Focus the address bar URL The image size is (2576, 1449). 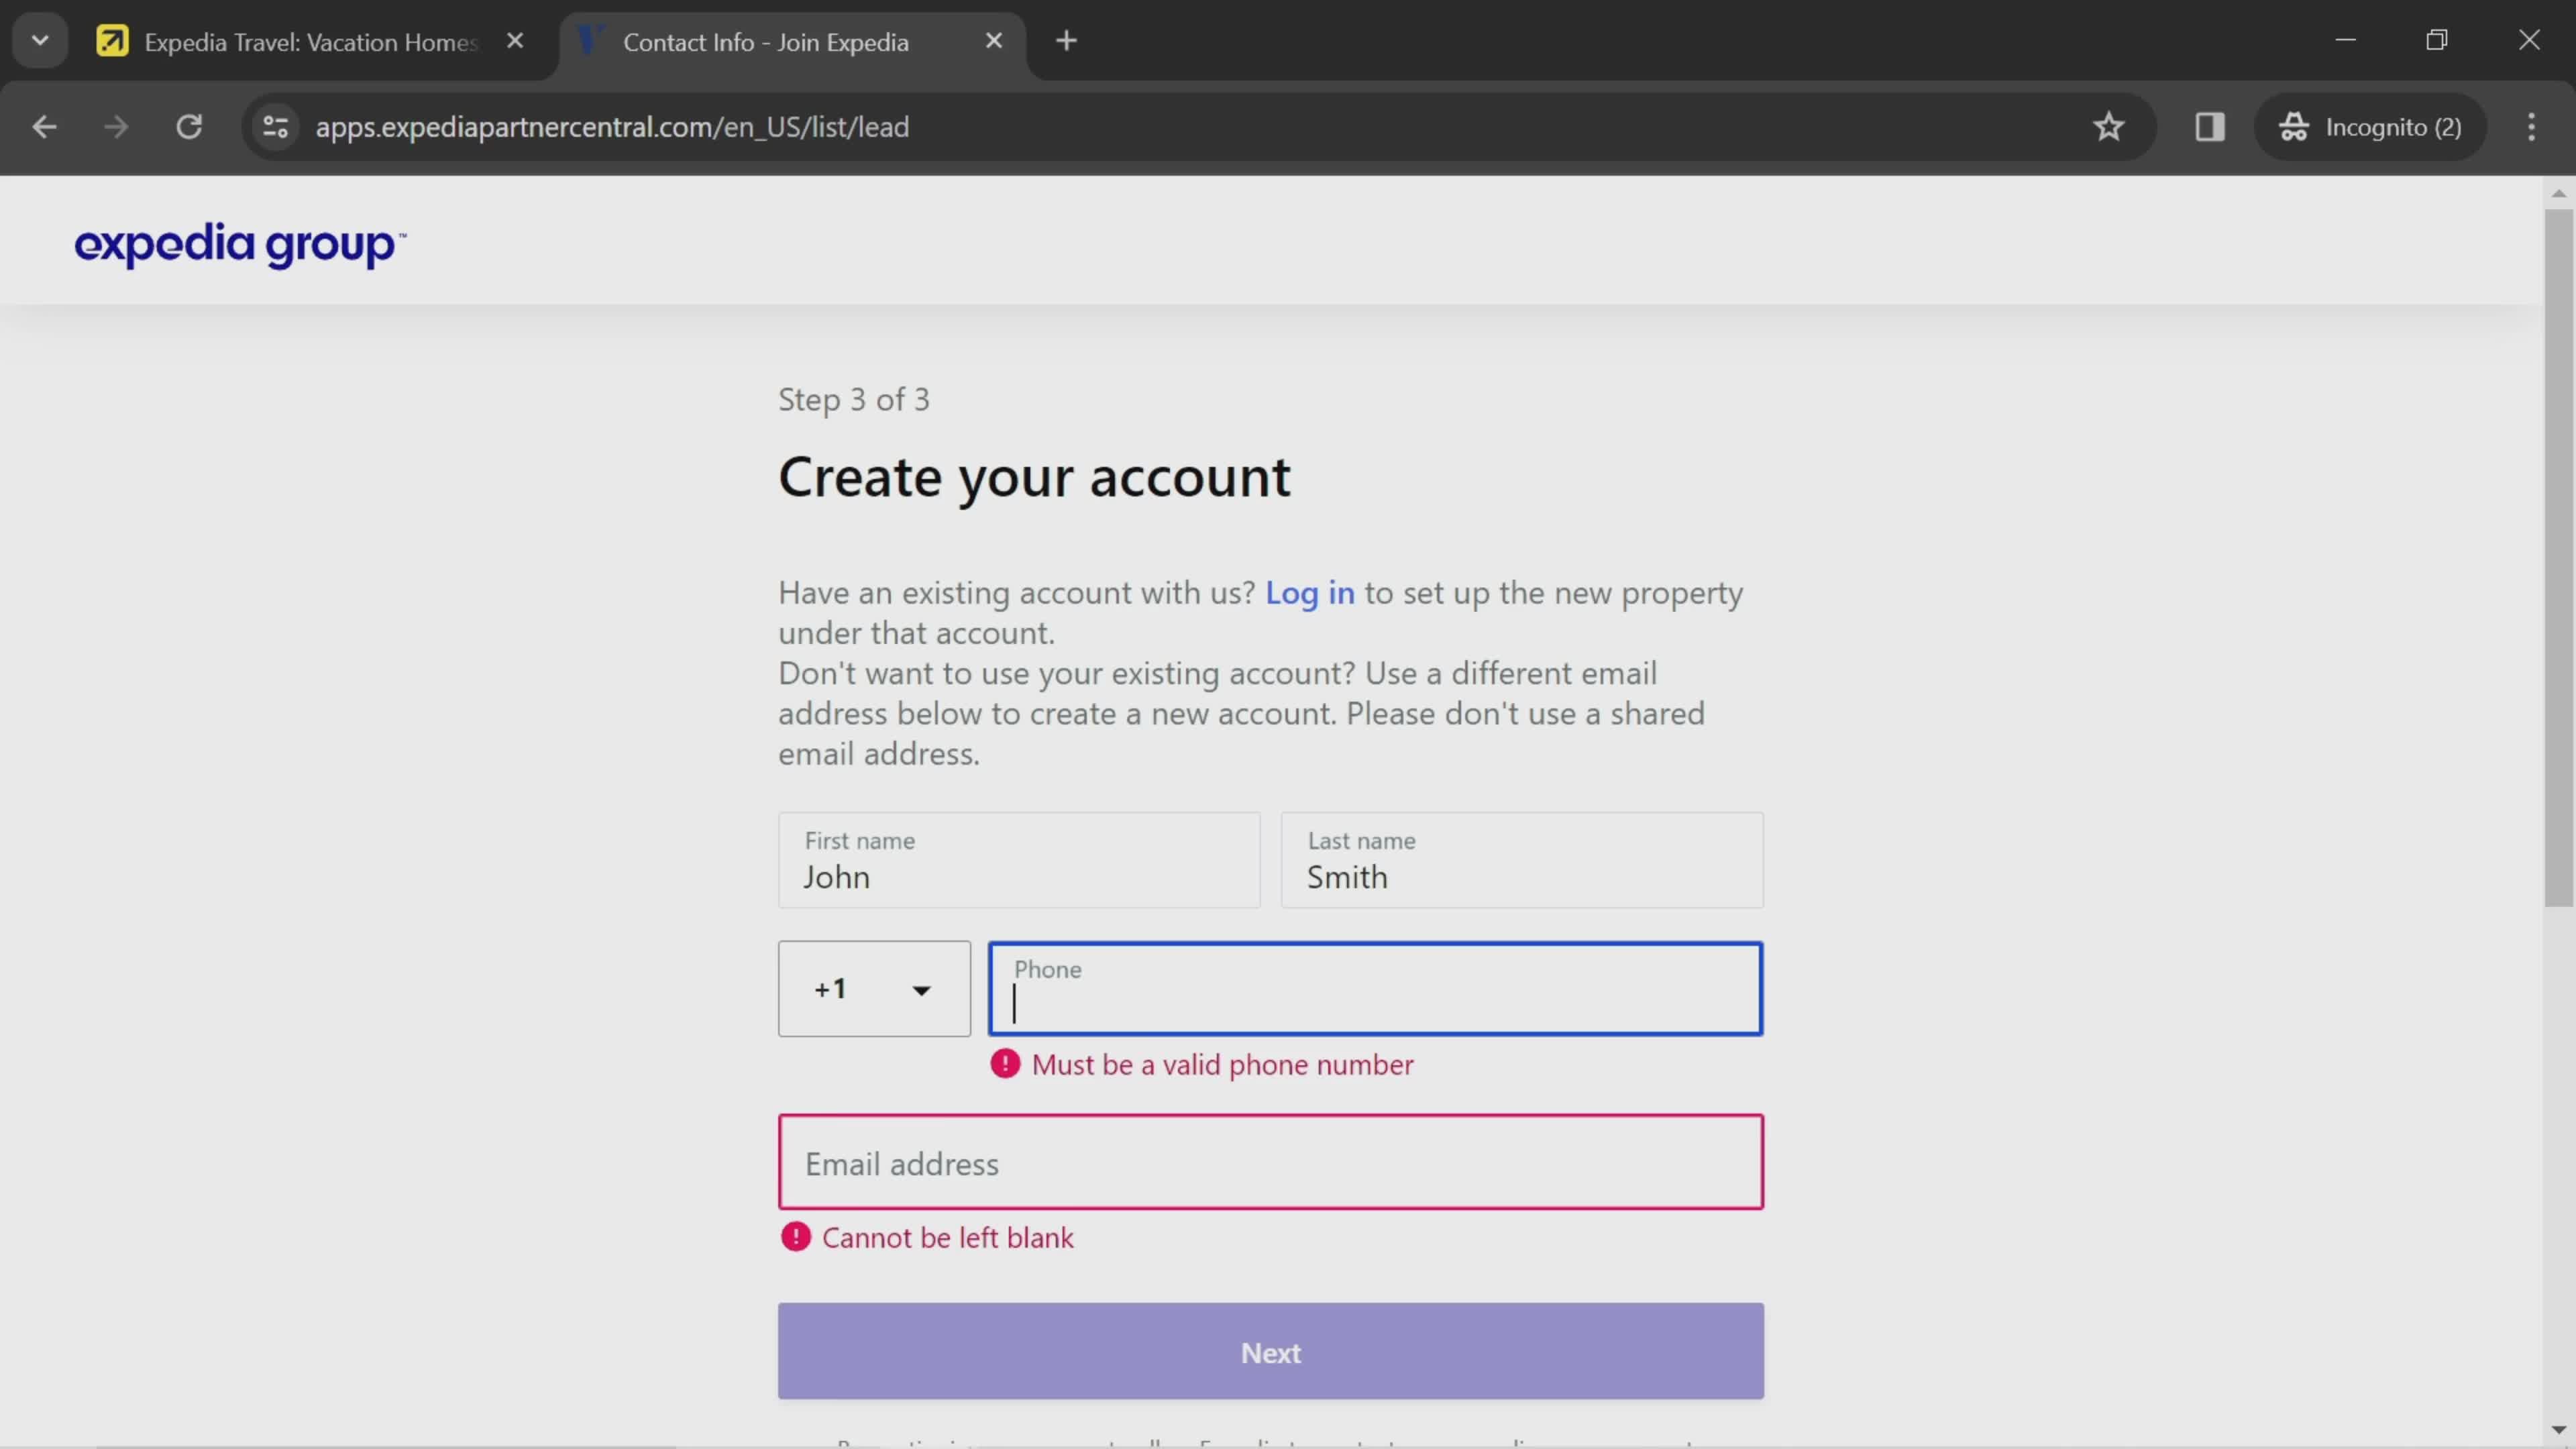[612, 127]
